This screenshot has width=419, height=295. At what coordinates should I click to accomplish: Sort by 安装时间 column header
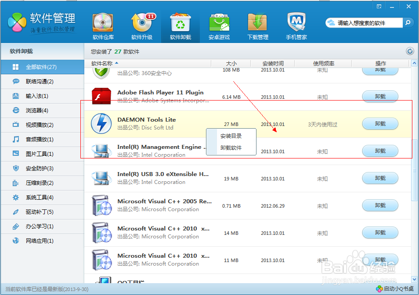pos(273,64)
